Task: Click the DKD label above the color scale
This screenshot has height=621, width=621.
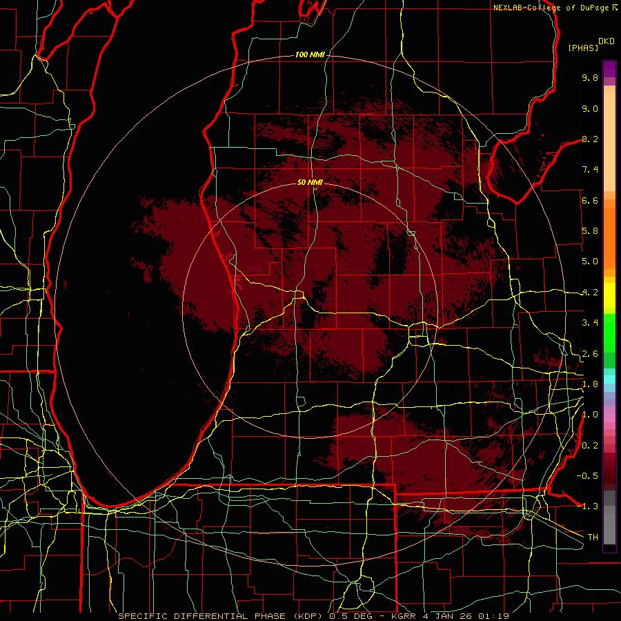Action: coord(606,41)
